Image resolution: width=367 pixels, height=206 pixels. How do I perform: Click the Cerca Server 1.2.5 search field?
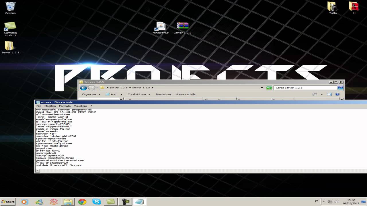coord(305,88)
